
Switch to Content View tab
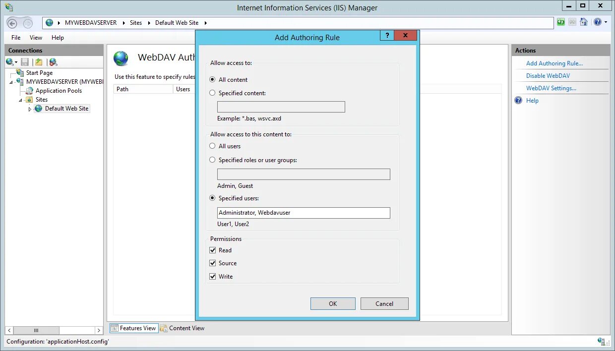click(182, 328)
